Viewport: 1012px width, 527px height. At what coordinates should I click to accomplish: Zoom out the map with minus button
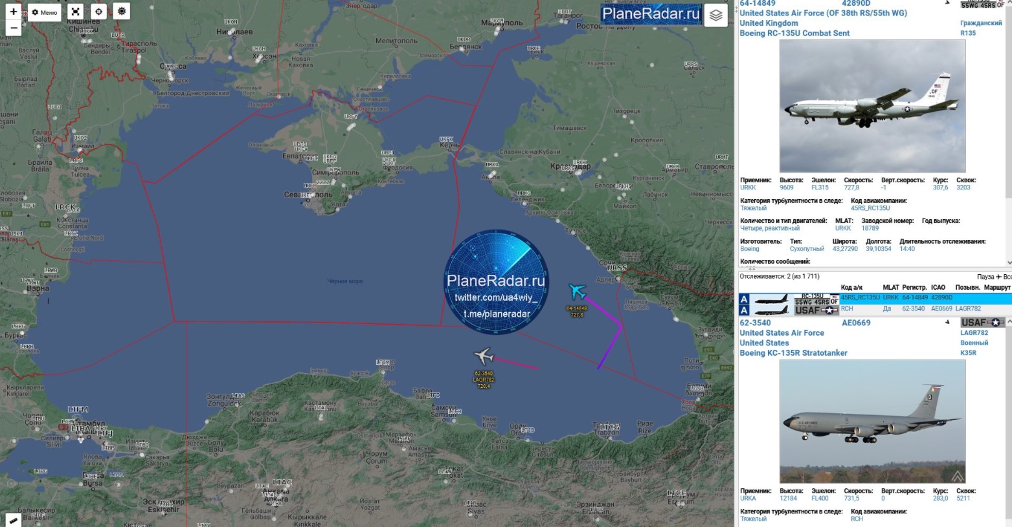tap(14, 28)
